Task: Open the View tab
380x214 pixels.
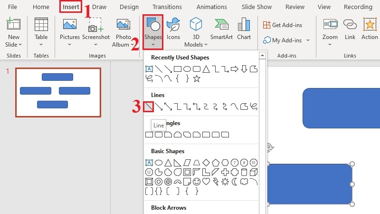Action: click(x=324, y=7)
